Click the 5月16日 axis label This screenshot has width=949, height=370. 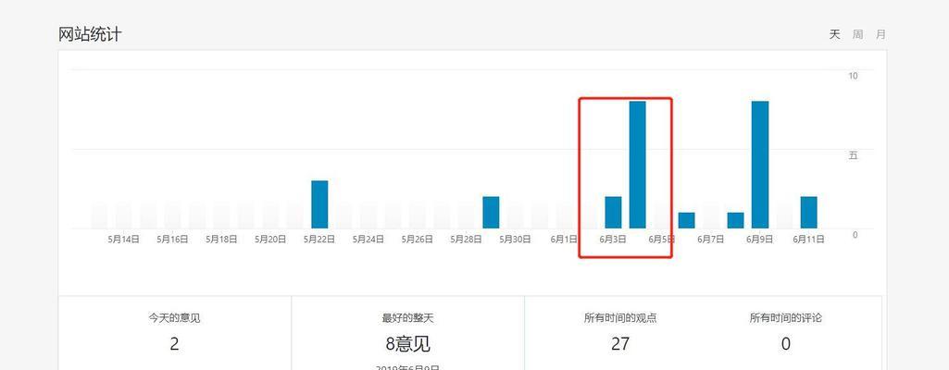click(172, 240)
